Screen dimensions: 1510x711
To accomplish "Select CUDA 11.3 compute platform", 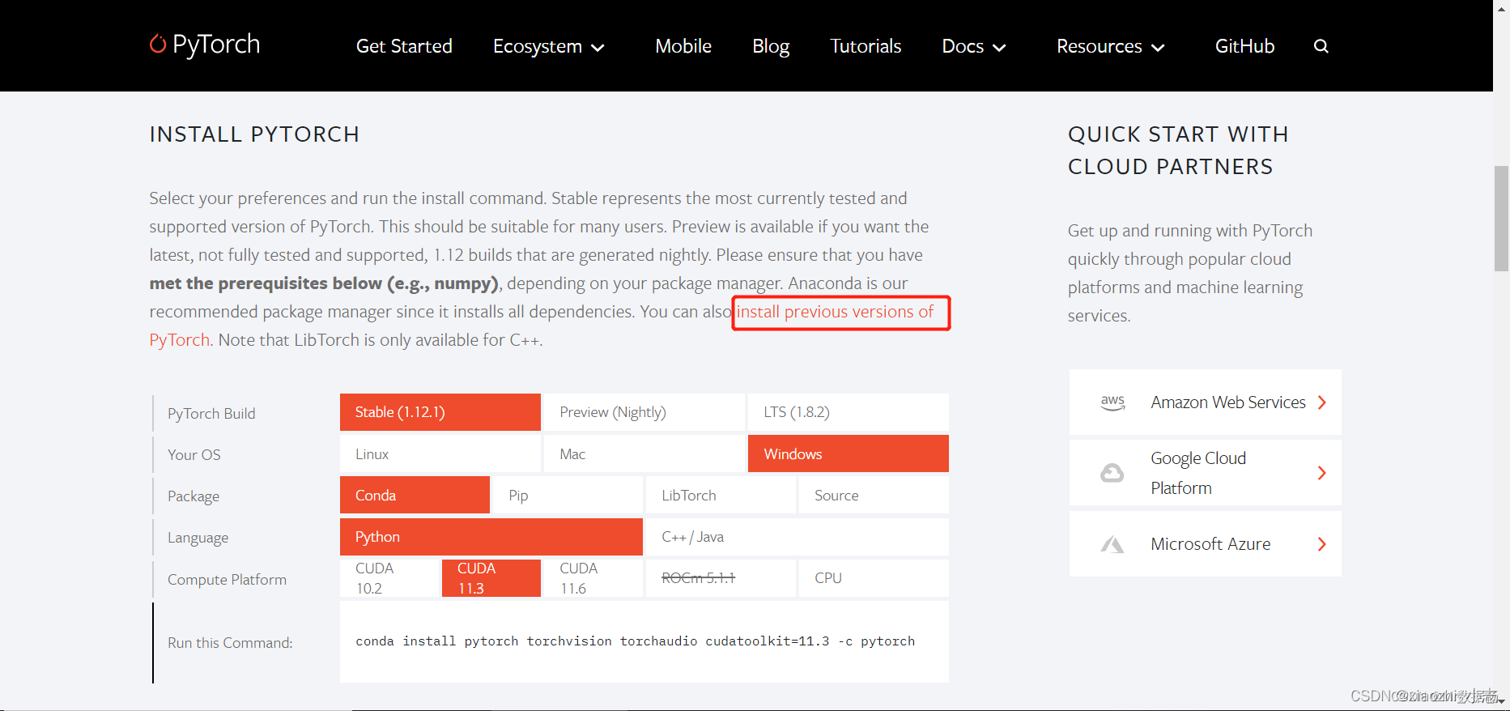I will click(491, 578).
